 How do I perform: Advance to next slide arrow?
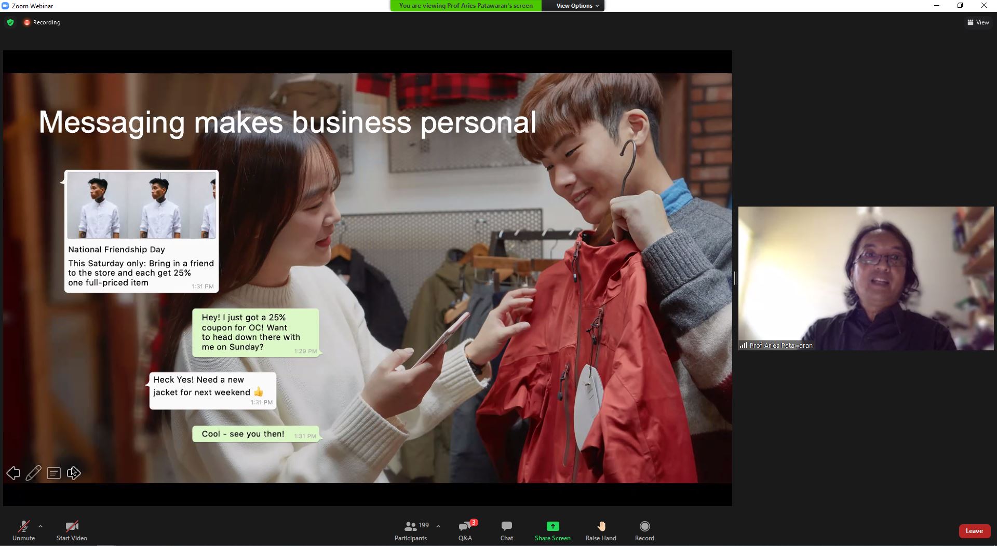tap(74, 473)
